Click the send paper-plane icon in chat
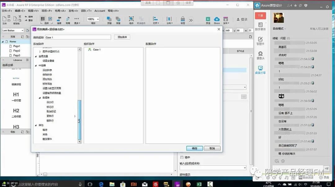Image resolution: width=335 pixels, height=187 pixels. pos(326,168)
